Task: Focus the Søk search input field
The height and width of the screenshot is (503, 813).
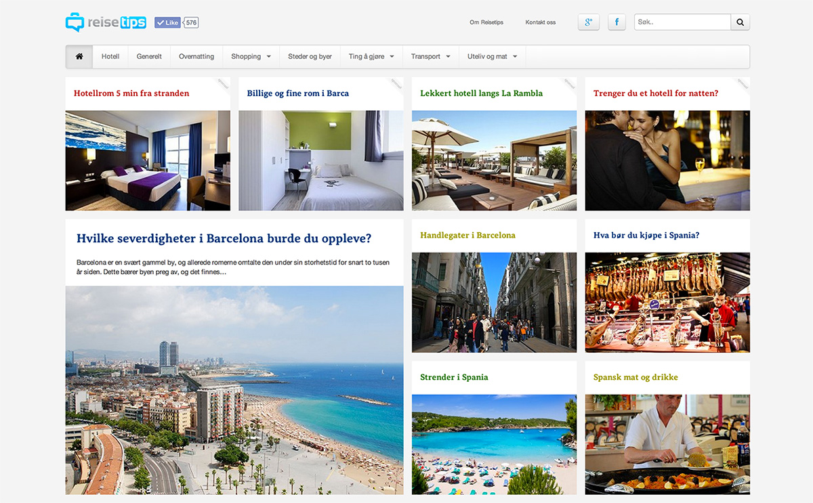Action: click(x=682, y=22)
